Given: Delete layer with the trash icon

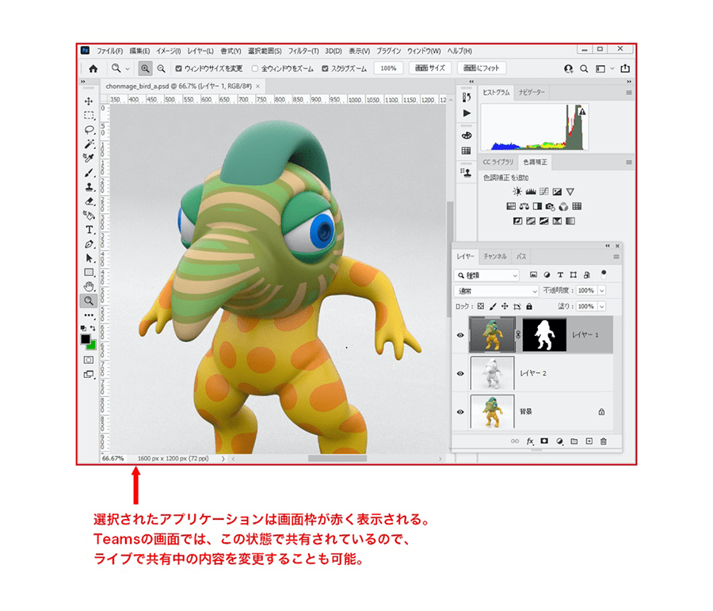Looking at the screenshot, I should tap(604, 441).
